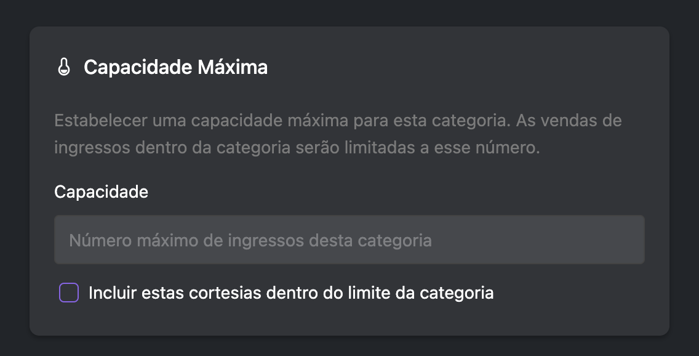Image resolution: width=699 pixels, height=356 pixels.
Task: Click the 'desta categoria' placeholder text in the input
Action: tap(370, 240)
